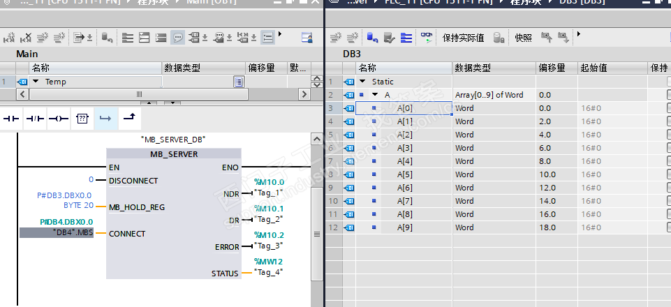Click the insert row icon in DB3 toolbar
Screen dimensions: 671x307
point(335,38)
